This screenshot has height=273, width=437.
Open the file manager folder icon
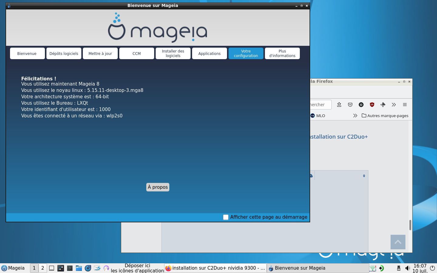pyautogui.click(x=79, y=268)
